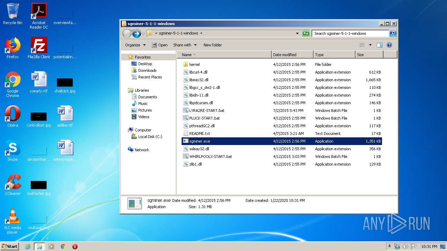Open Windows Media Player taskbar icon
Screen dimensions: 447x251
pos(51,246)
